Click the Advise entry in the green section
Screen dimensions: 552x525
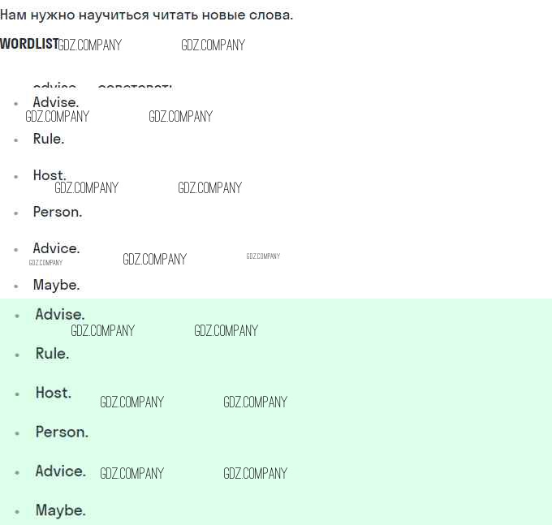tap(60, 315)
